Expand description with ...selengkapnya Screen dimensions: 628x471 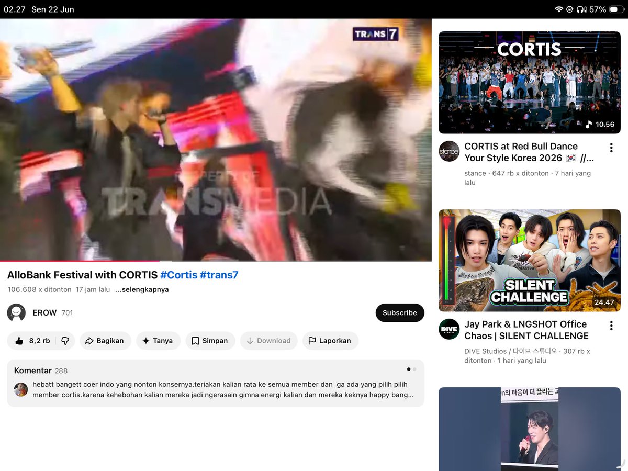(x=142, y=289)
